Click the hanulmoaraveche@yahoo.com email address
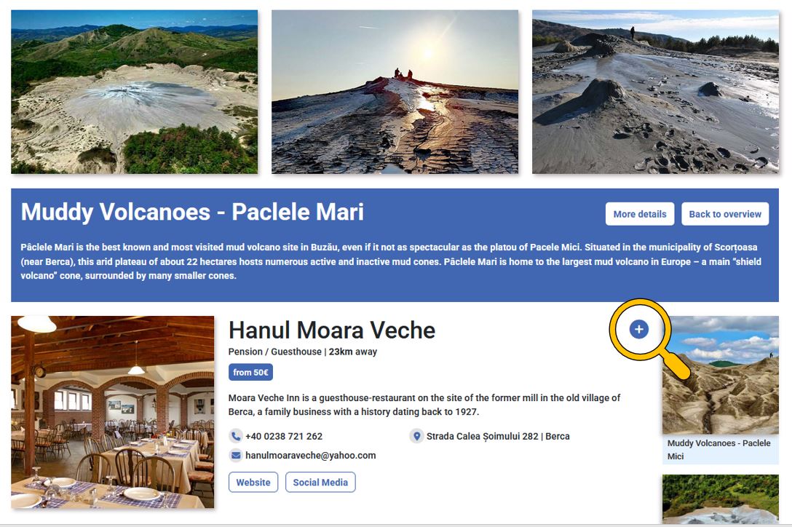This screenshot has width=792, height=527. (x=310, y=455)
